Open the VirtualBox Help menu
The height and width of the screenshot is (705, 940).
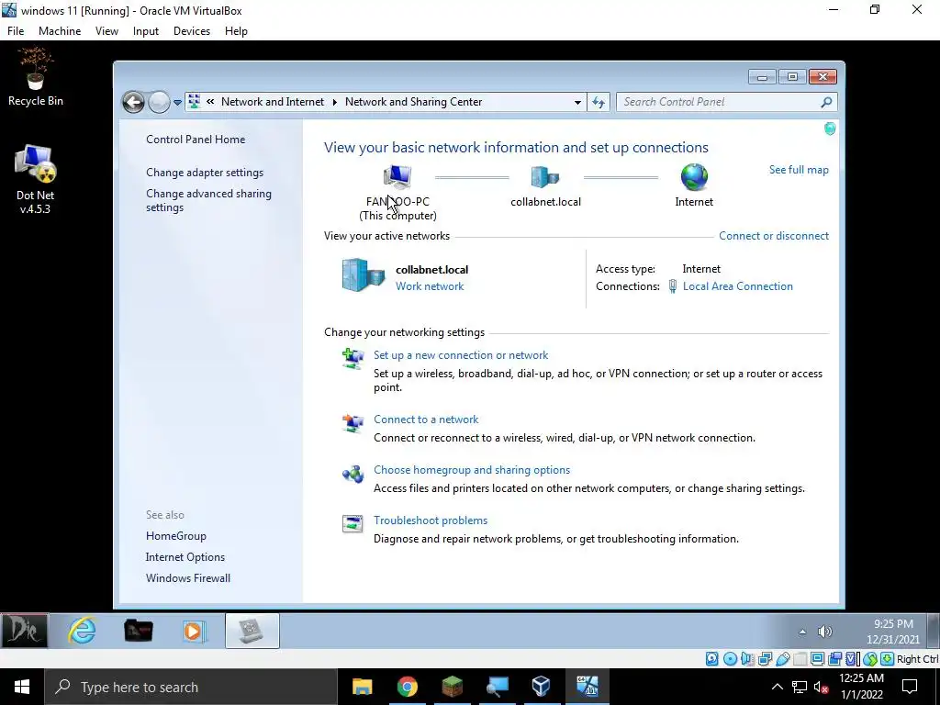[236, 31]
